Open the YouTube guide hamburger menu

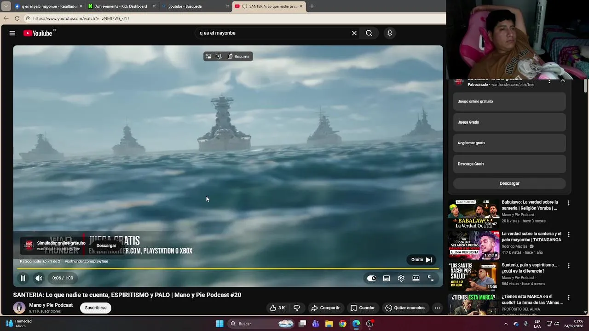12,33
